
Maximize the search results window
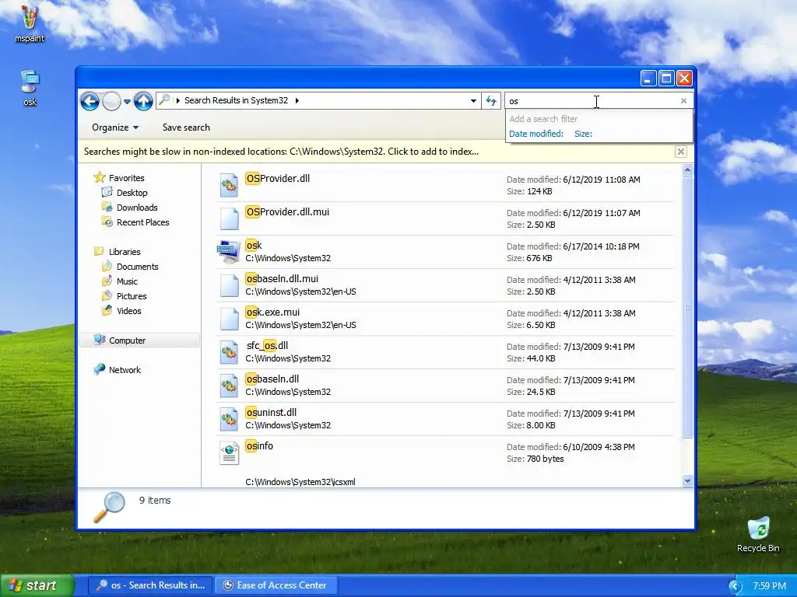(666, 79)
